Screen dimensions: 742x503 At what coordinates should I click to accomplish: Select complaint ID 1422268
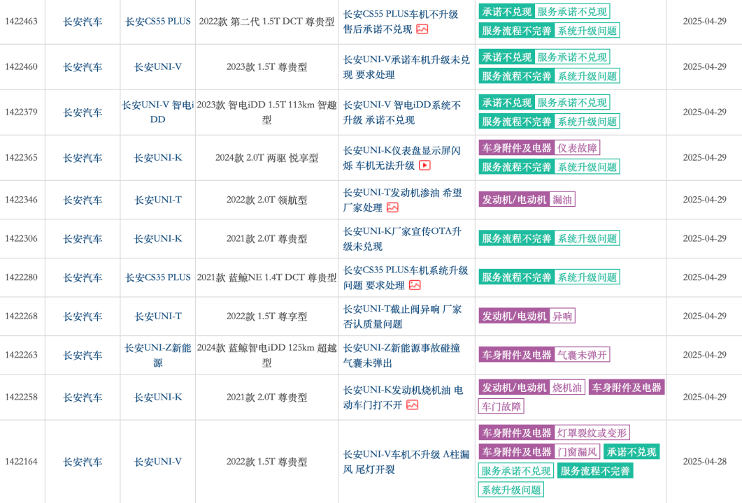[21, 316]
